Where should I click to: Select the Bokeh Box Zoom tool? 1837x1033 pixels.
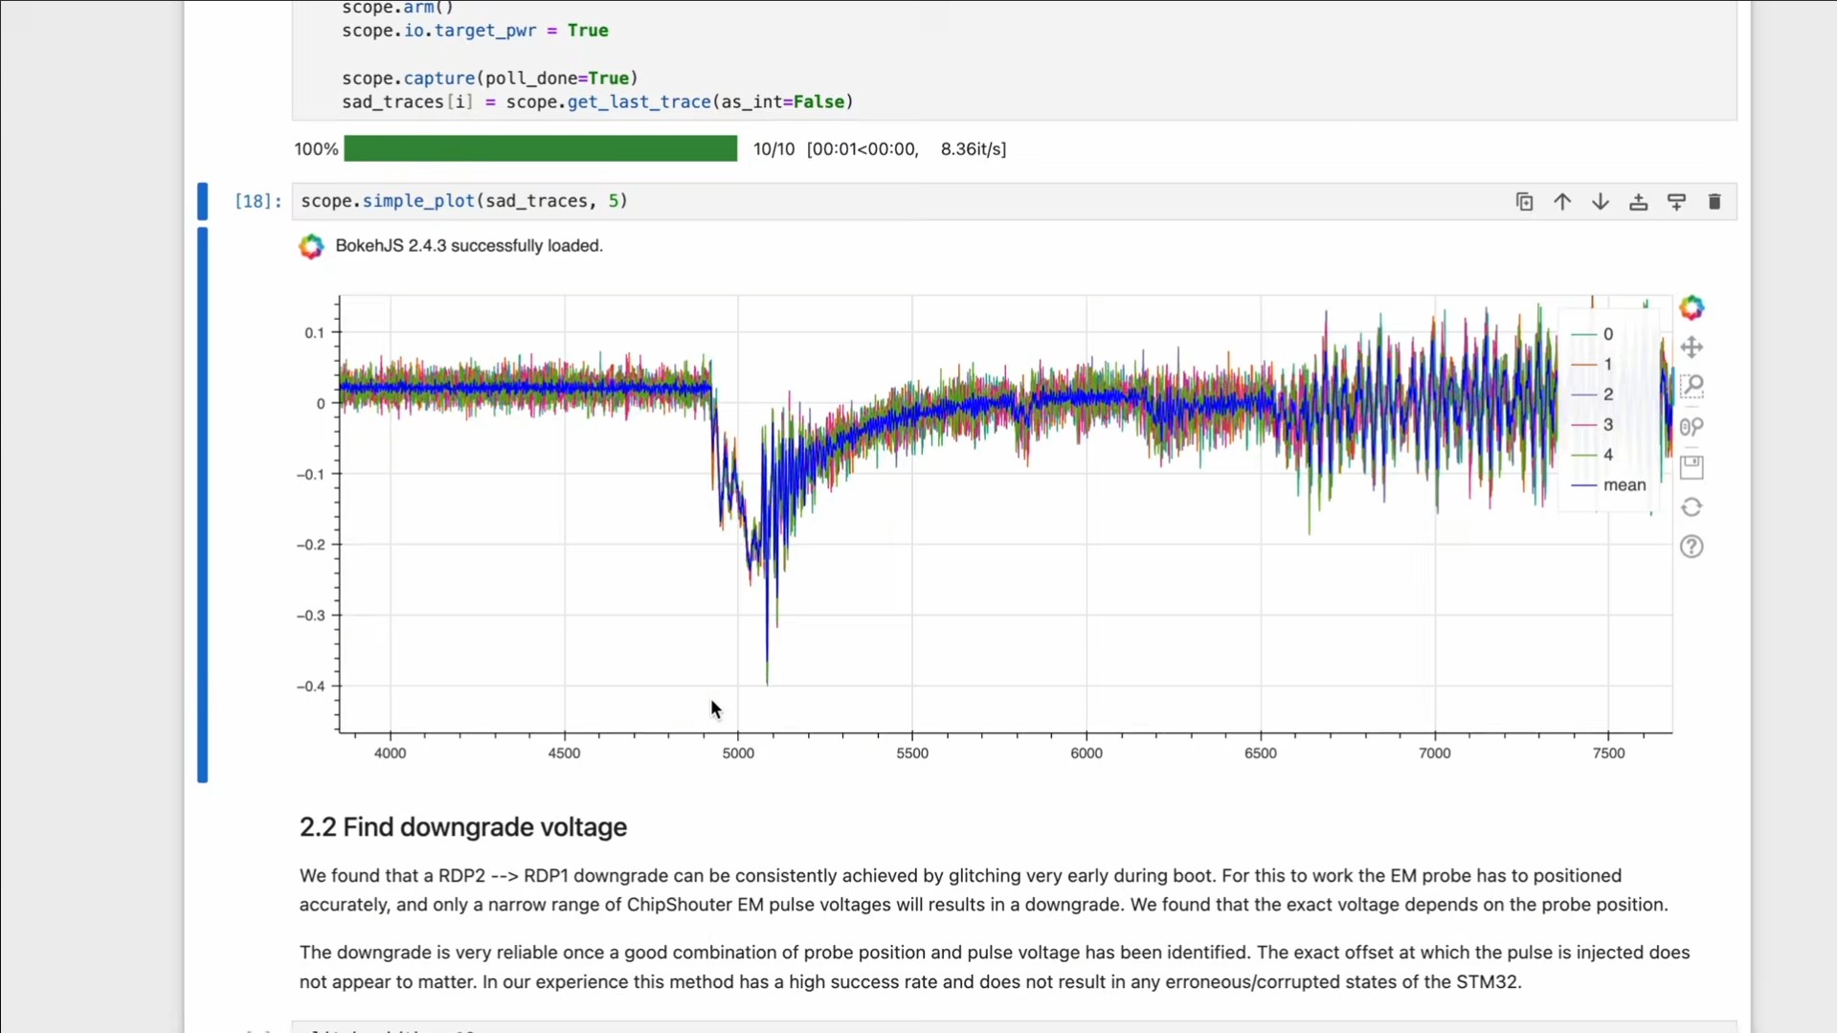(1691, 387)
